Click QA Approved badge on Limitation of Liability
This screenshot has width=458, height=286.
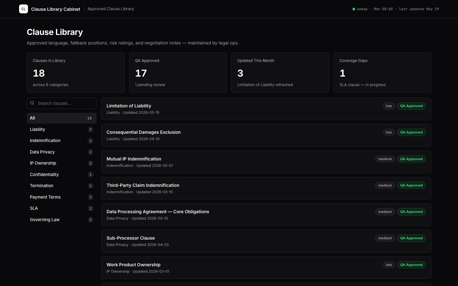pos(411,106)
